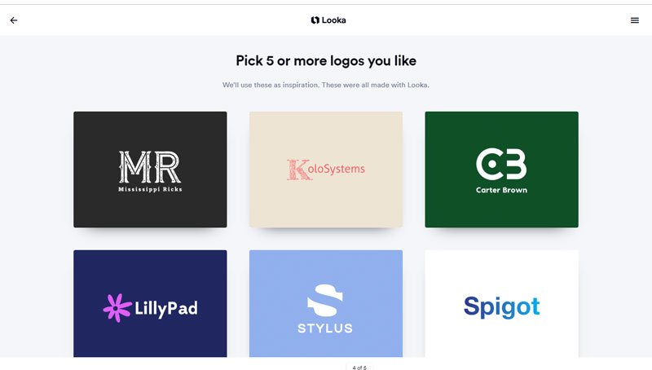Open the hamburger menu icon

pyautogui.click(x=635, y=20)
